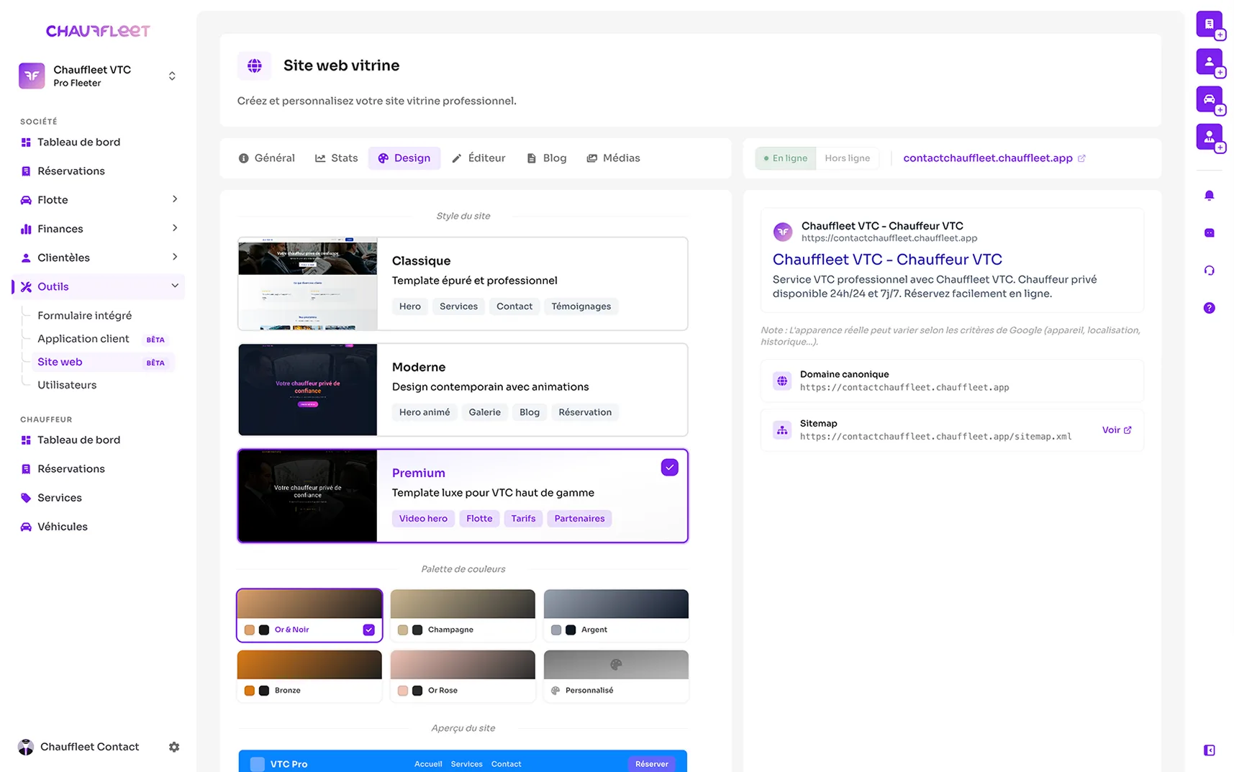
Task: Choose the Or Rose palette
Action: pyautogui.click(x=463, y=676)
